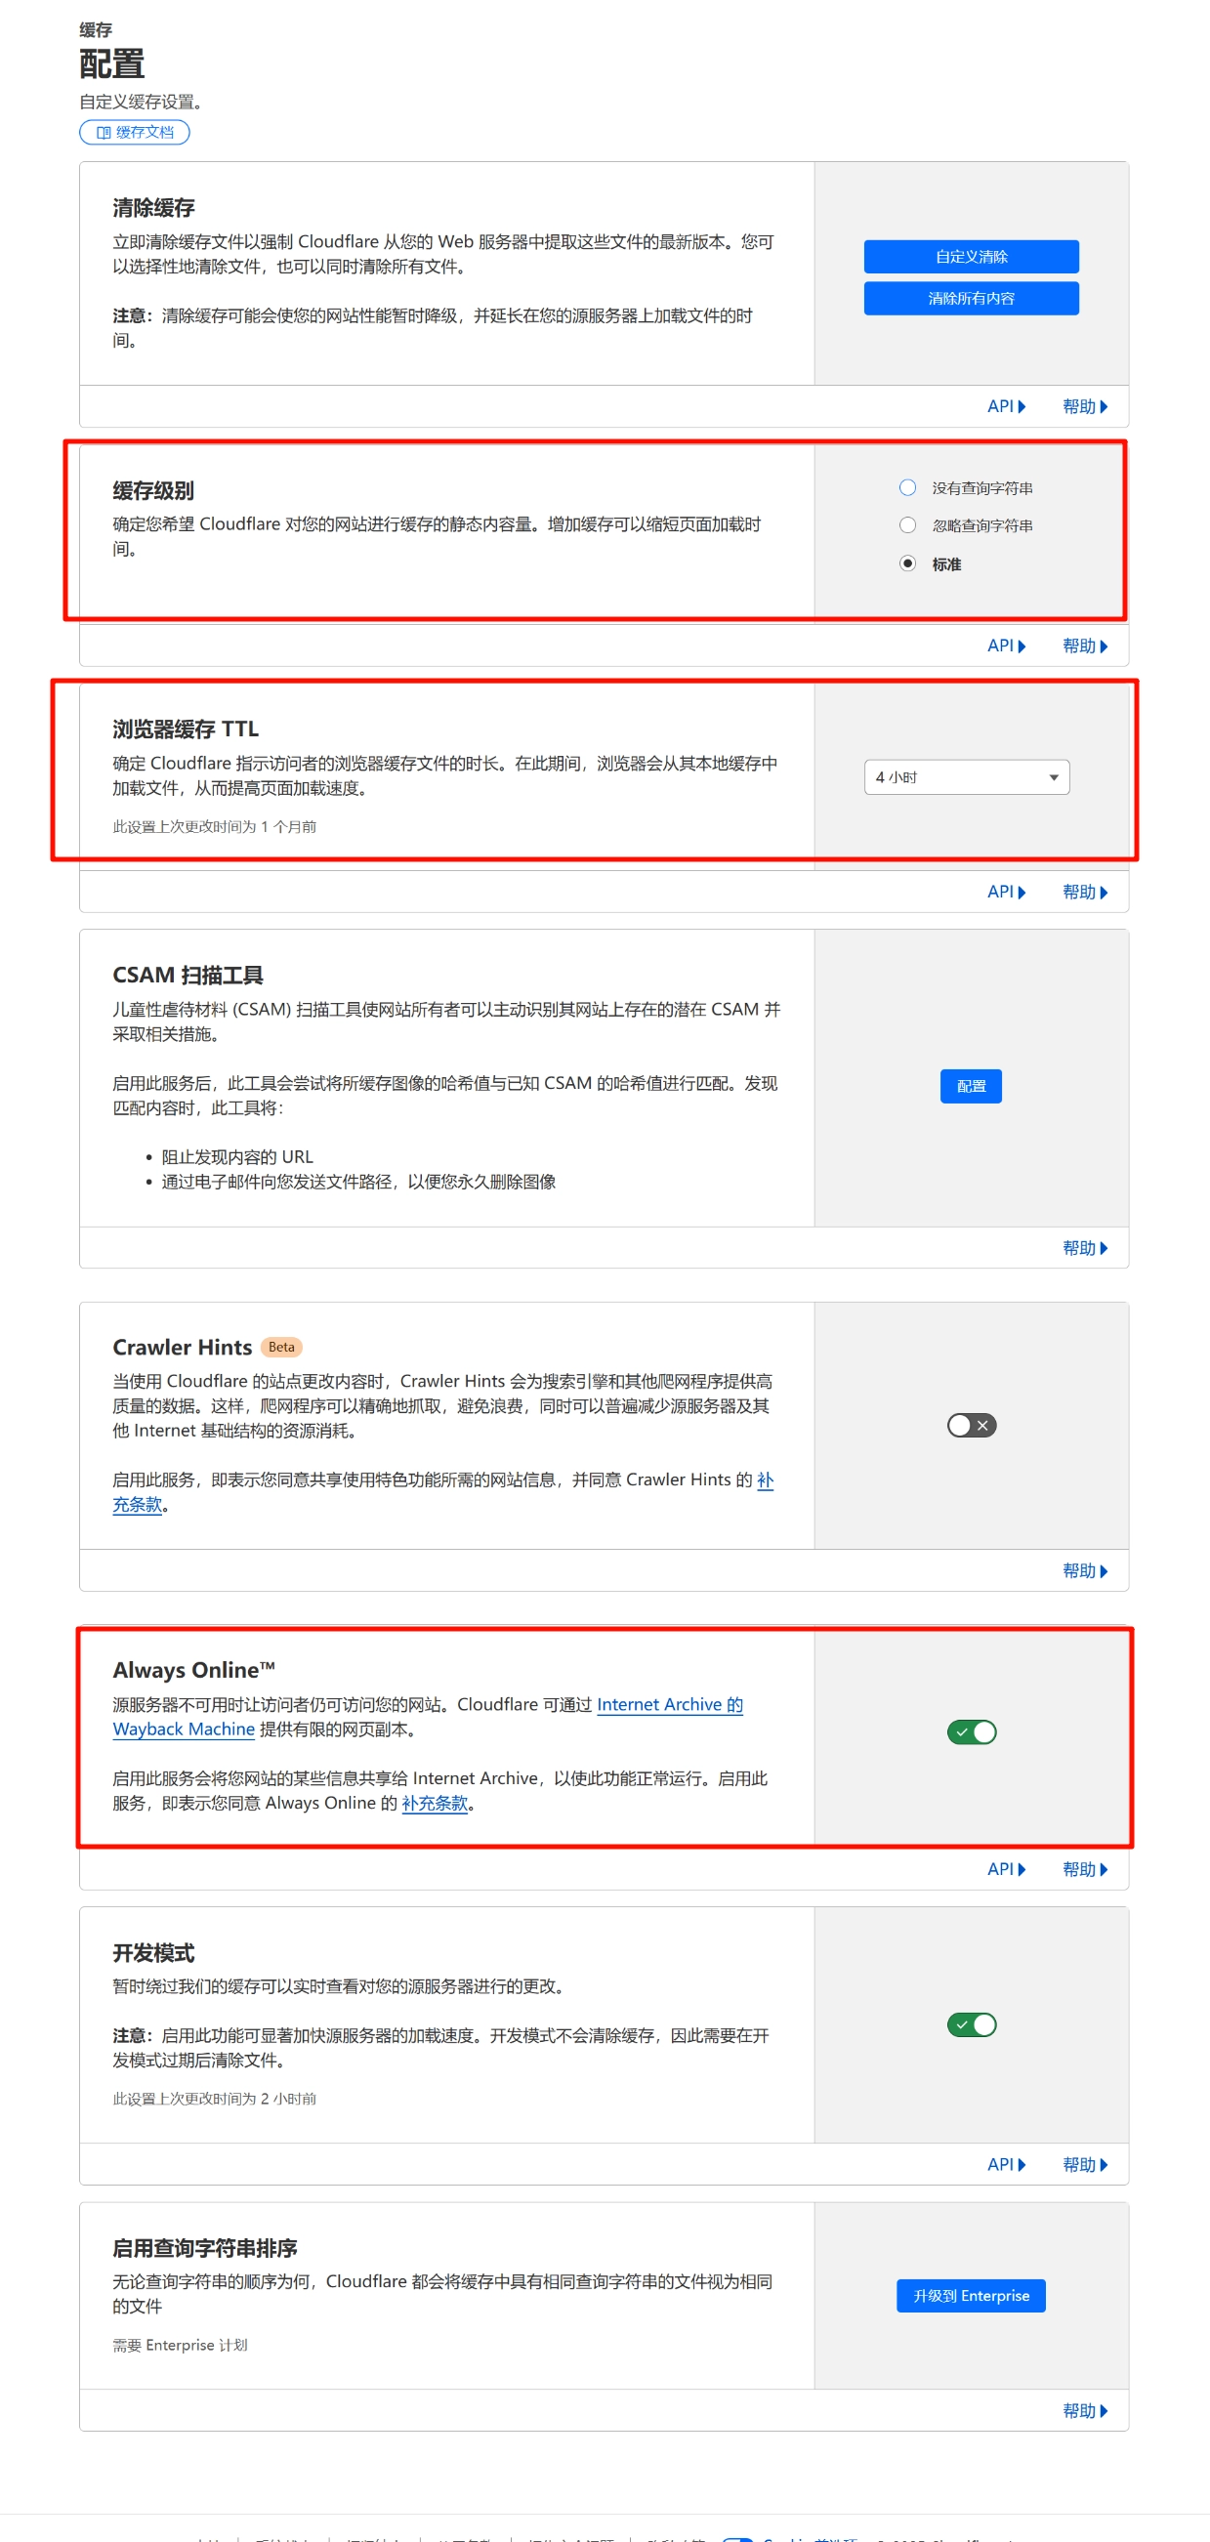Open the 帮助 link under 清除缓存
Viewport: 1210px width, 2542px height.
click(1085, 406)
